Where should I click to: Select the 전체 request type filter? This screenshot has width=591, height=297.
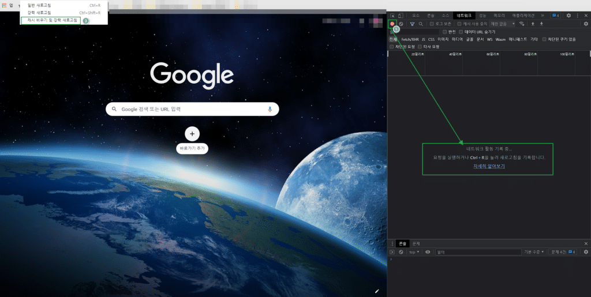(393, 39)
